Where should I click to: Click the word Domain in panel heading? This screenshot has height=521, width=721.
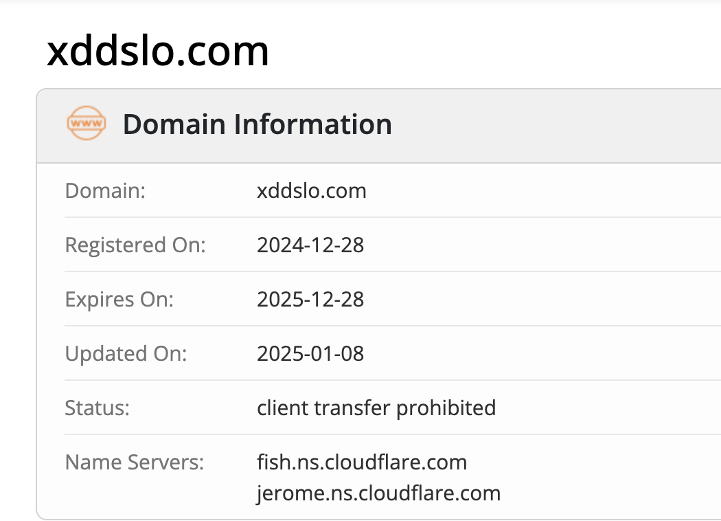174,124
